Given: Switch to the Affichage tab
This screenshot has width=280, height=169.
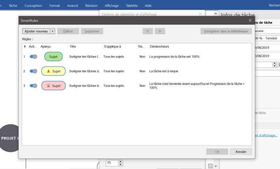Looking at the screenshot, I should [112, 5].
